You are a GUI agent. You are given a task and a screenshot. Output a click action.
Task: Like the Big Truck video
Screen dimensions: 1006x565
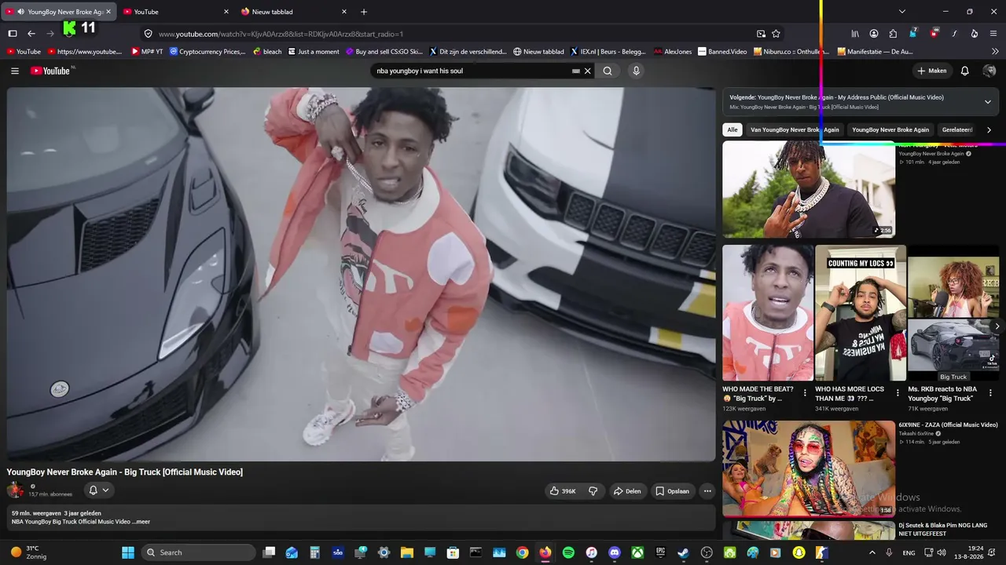pos(563,491)
